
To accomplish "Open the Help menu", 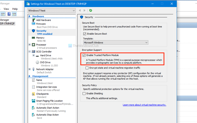I will point(15,9).
